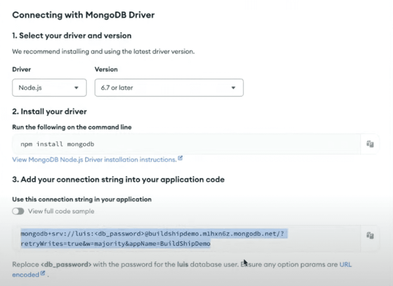Copy the connection string to clipboard
The width and height of the screenshot is (393, 286).
coord(370,235)
